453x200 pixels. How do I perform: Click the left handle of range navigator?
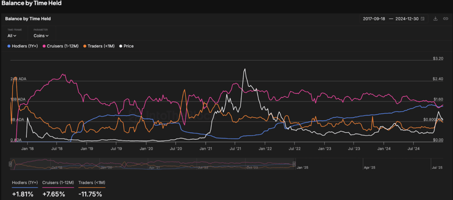pyautogui.click(x=11, y=164)
